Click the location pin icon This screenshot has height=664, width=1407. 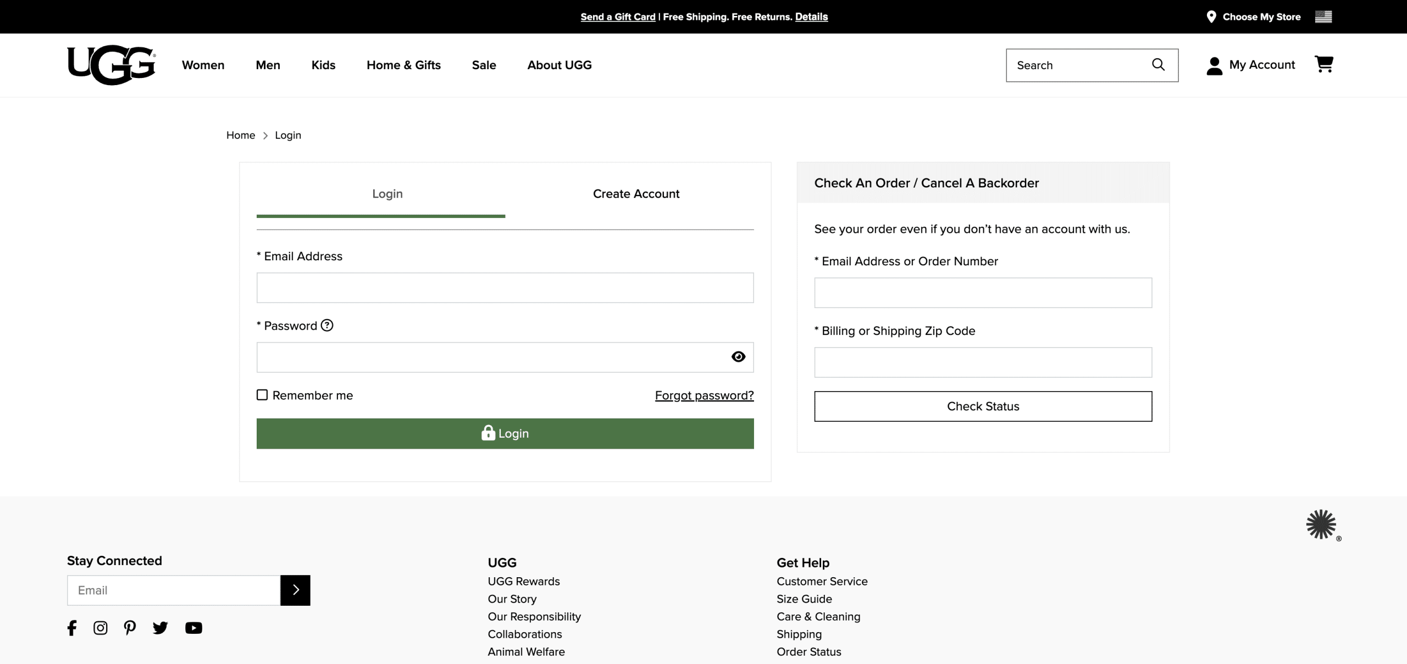point(1211,16)
